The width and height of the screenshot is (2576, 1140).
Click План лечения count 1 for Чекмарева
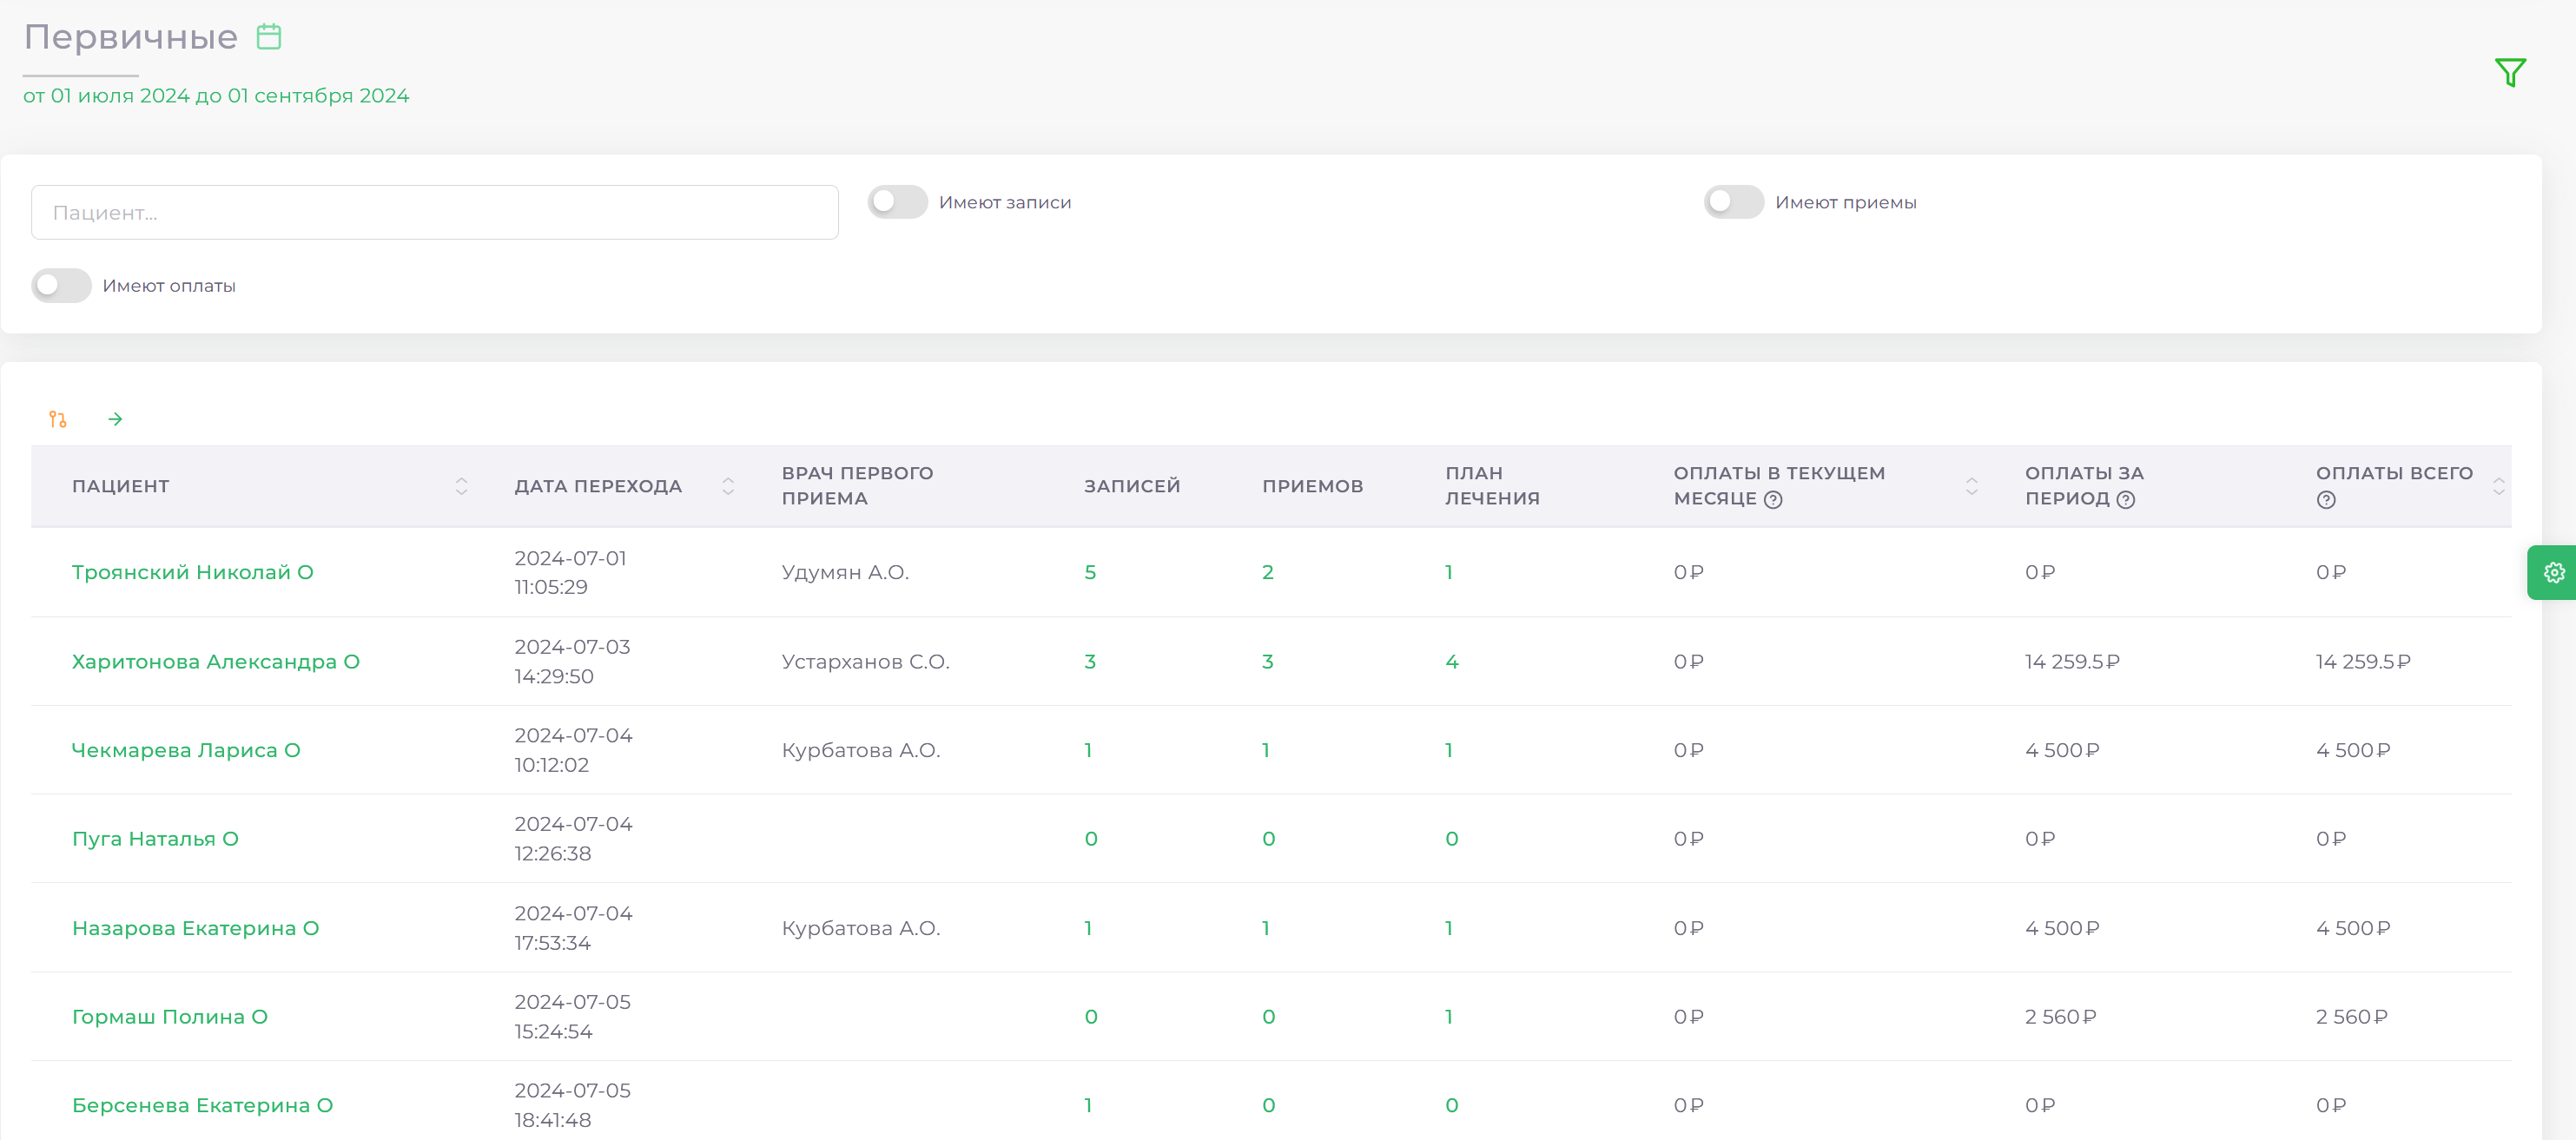pyautogui.click(x=1448, y=750)
